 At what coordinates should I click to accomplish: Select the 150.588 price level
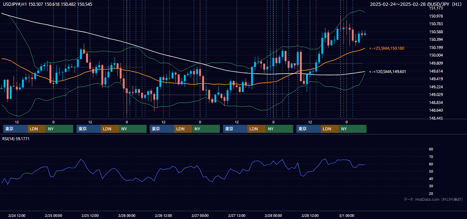(436, 32)
